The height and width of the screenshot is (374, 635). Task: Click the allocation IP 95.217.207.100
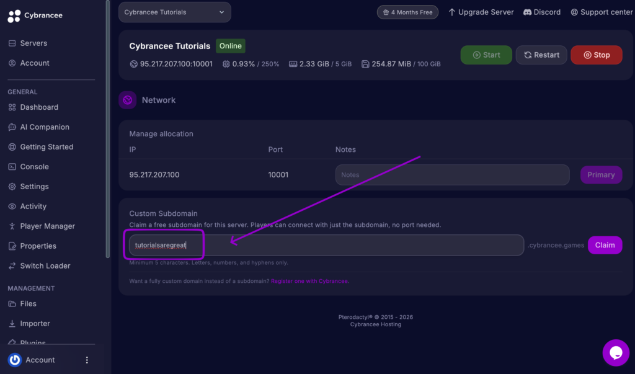[154, 175]
